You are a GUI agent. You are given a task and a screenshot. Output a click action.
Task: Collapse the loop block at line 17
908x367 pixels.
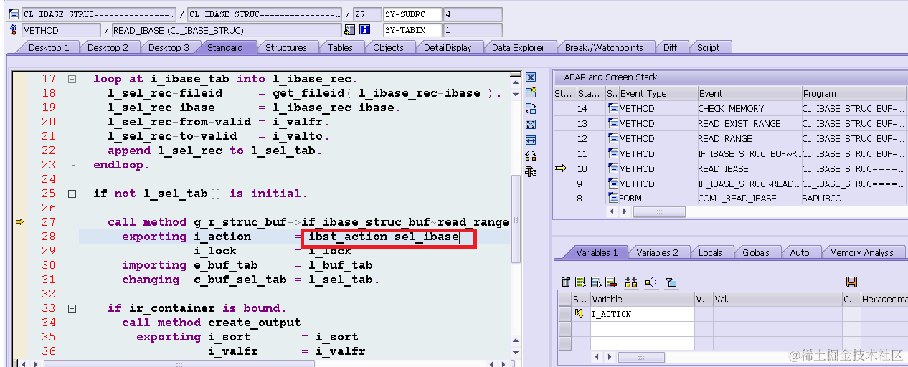click(x=72, y=79)
